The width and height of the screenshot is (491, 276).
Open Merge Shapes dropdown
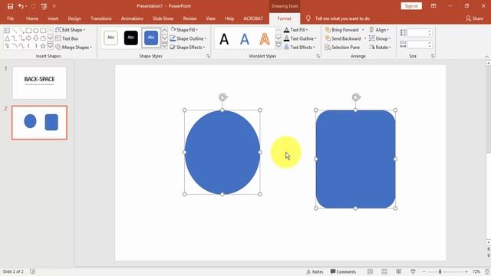click(x=74, y=48)
